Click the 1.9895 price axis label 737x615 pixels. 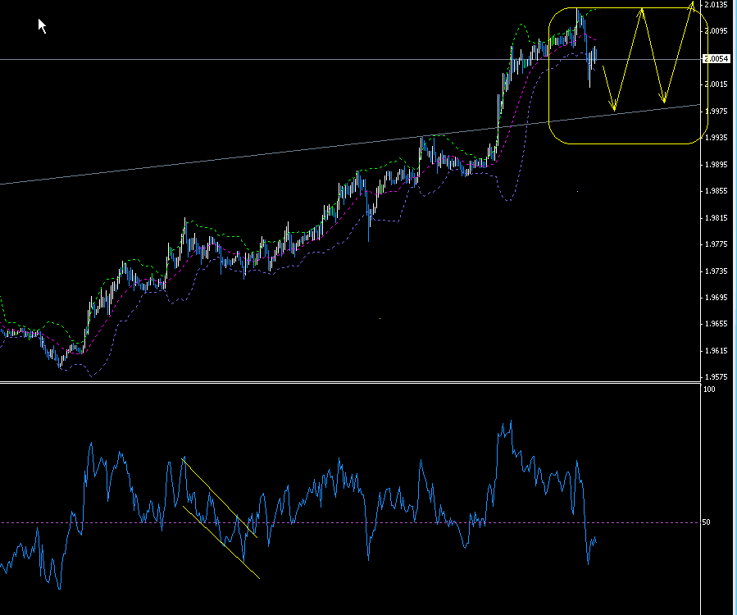tap(716, 165)
